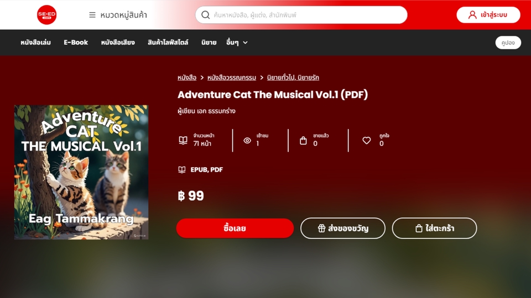The width and height of the screenshot is (531, 298).
Task: Open the hamburger menu icon beside หมวดหมู่สินค้า
Action: tap(92, 15)
